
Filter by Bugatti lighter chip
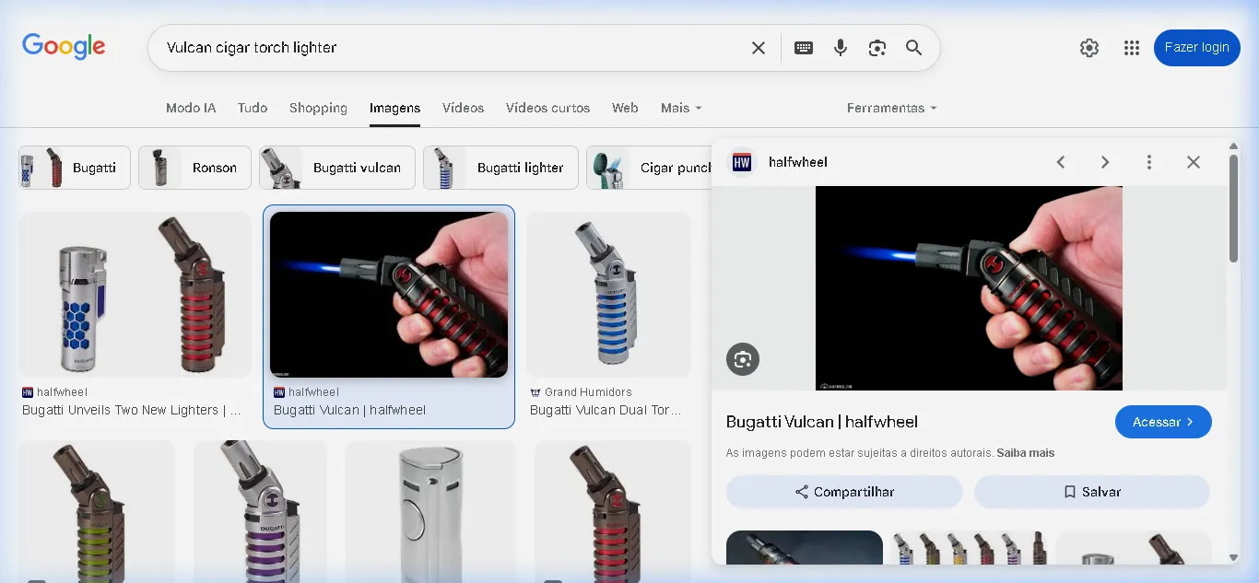(500, 168)
